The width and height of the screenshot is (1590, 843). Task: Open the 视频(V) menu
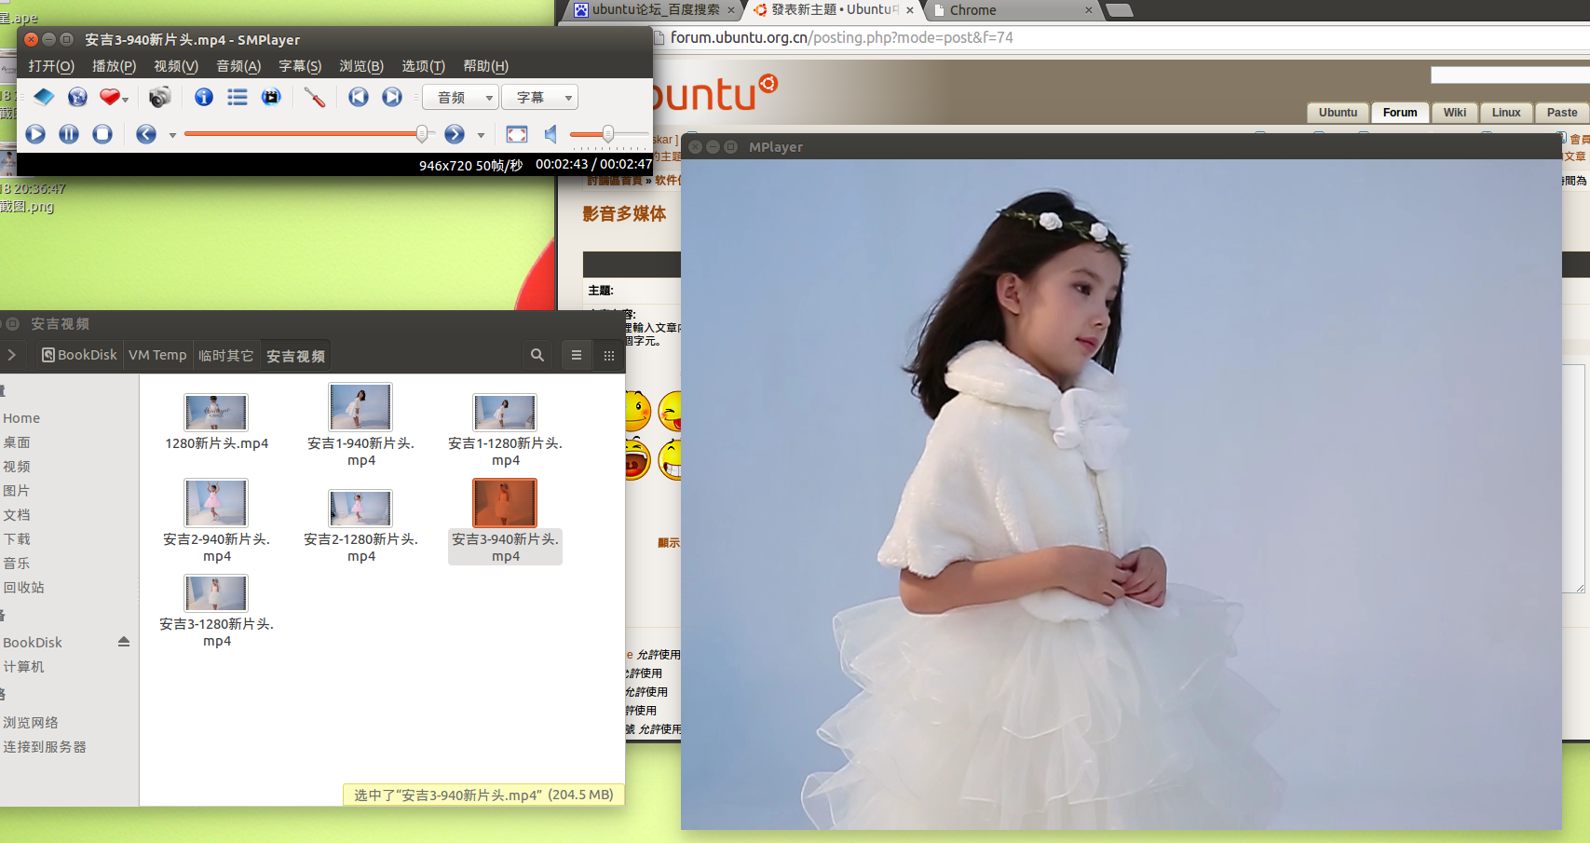tap(176, 66)
